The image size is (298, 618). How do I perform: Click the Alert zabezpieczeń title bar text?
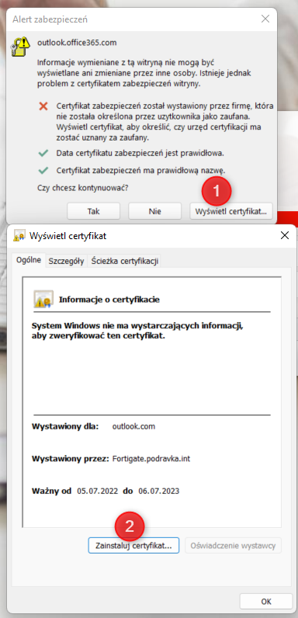pos(50,19)
